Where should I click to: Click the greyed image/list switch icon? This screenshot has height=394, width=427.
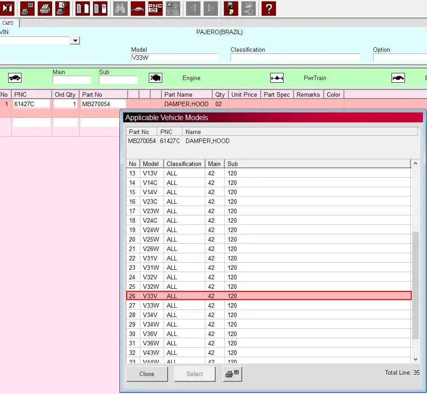click(x=173, y=8)
